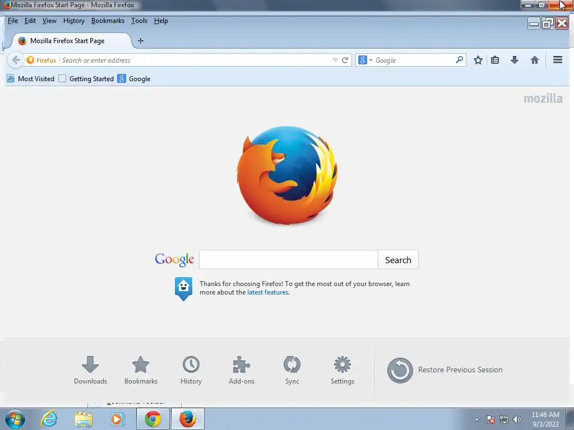Viewport: 574px width, 430px height.
Task: Open the File menu
Action: (13, 21)
